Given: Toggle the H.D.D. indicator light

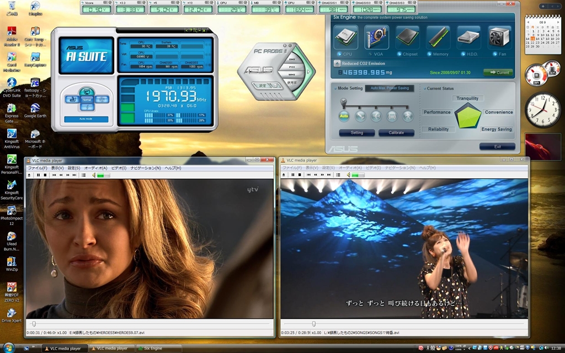Looking at the screenshot, I should [463, 54].
